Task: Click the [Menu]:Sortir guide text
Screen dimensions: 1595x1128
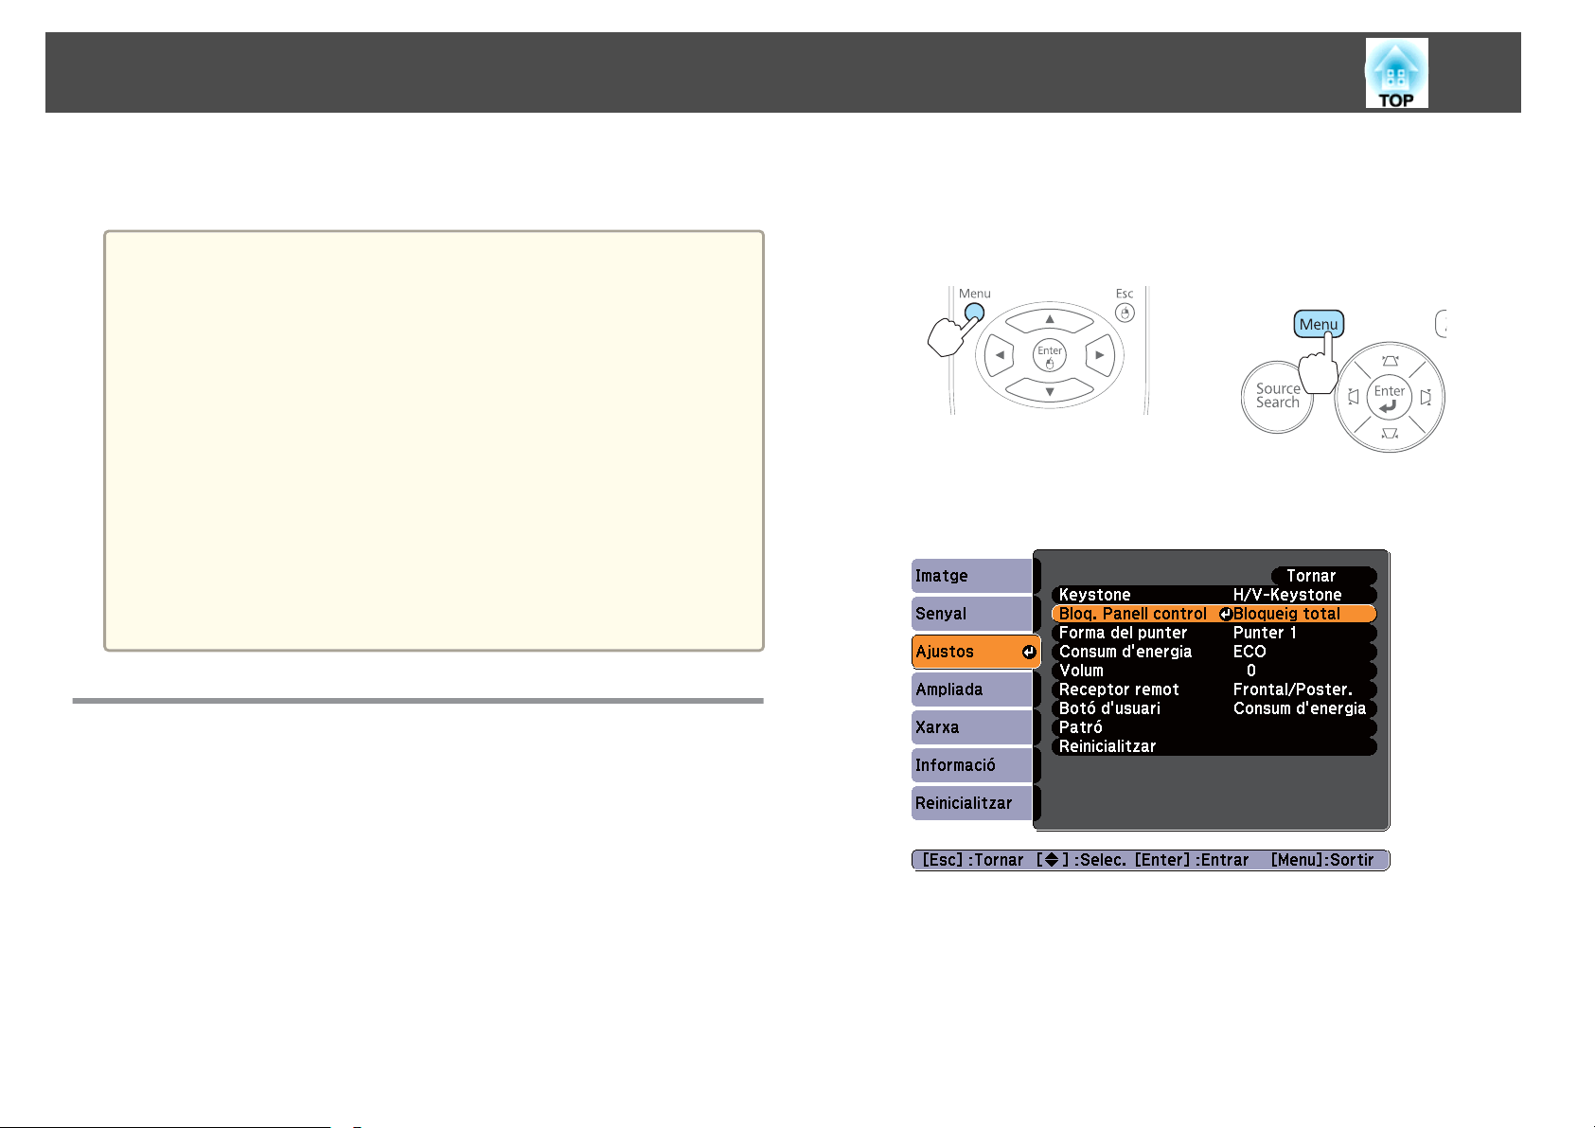Action: point(1322,860)
